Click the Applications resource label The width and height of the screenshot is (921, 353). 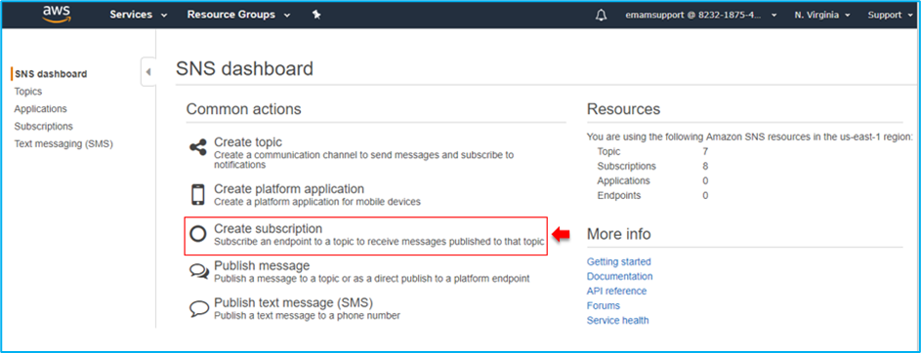624,180
